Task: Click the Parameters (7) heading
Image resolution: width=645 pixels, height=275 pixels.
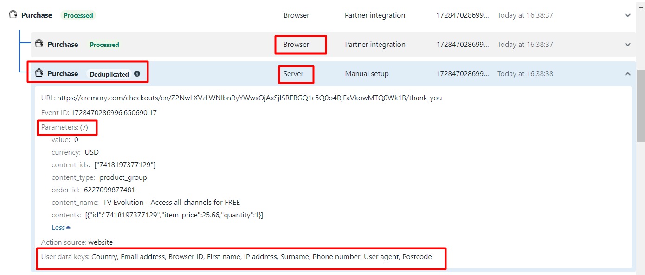Action: point(64,127)
